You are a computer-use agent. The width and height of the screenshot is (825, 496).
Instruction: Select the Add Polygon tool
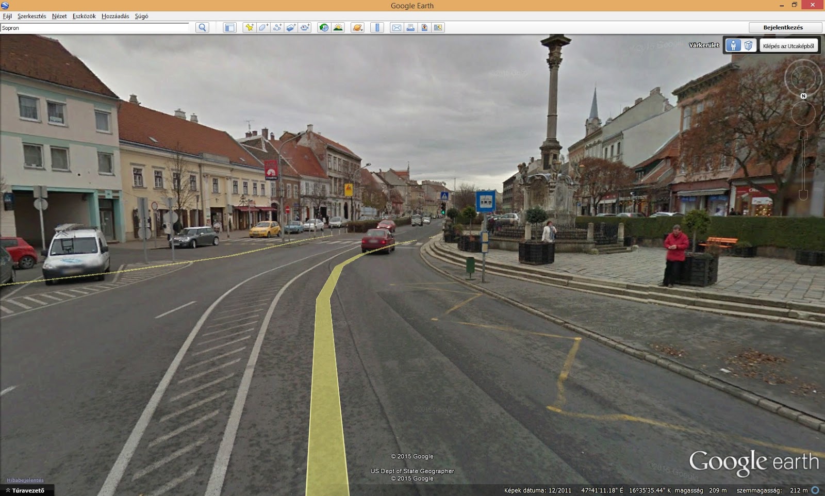pyautogui.click(x=263, y=28)
